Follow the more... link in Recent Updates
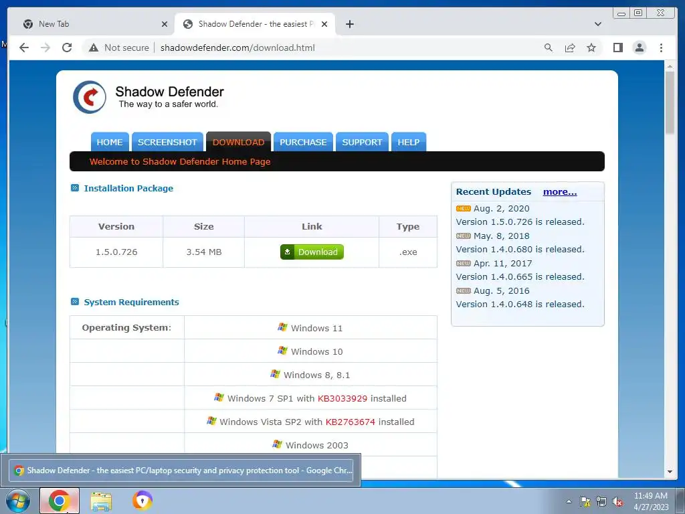Screen dimensions: 685x514 (560, 191)
